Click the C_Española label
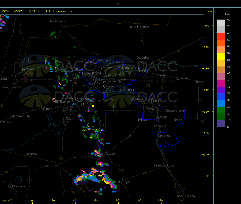Image resolution: width=241 pixels, height=204 pixels. tap(116, 62)
